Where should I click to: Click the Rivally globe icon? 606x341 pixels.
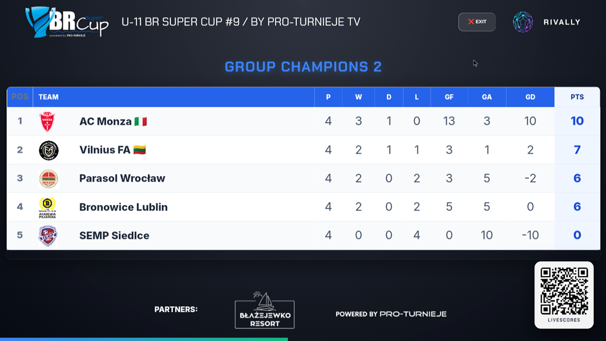[x=523, y=22]
